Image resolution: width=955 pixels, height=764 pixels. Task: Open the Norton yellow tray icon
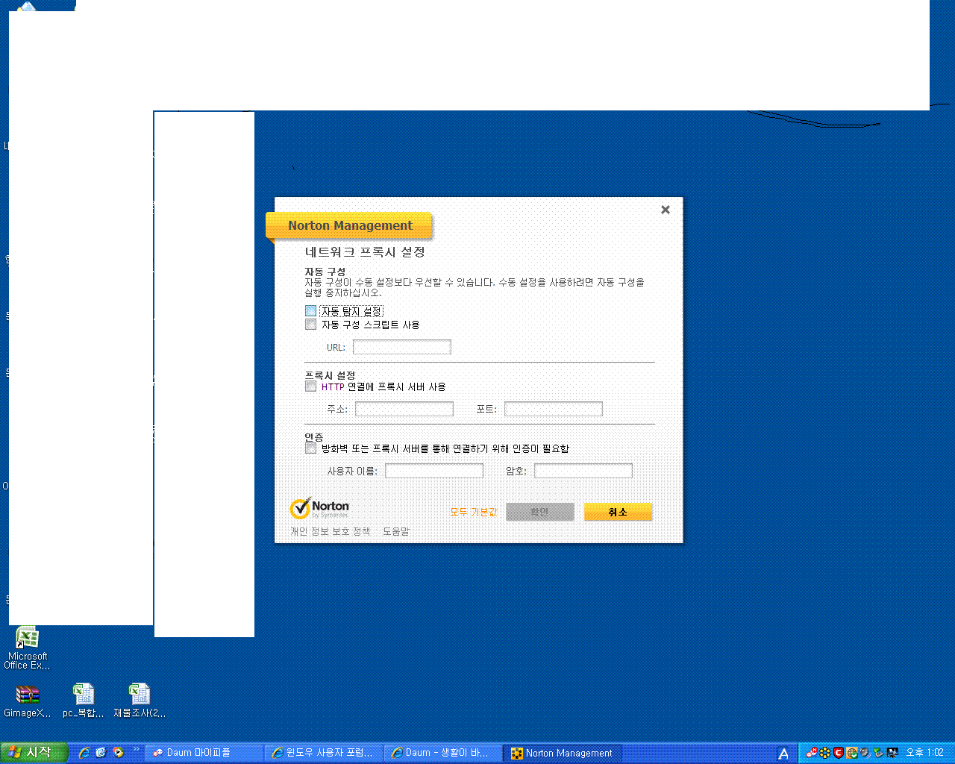click(x=825, y=753)
